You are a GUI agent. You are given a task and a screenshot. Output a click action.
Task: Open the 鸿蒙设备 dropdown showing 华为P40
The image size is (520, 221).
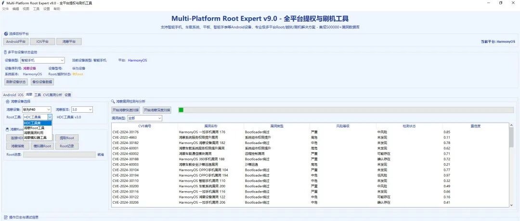click(x=37, y=109)
